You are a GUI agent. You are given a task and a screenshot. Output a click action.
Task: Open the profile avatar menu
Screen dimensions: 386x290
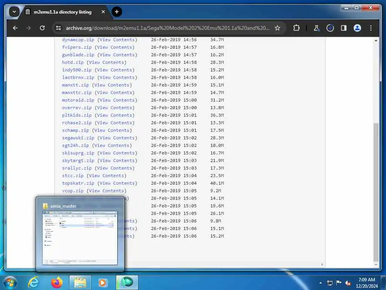pos(357,28)
